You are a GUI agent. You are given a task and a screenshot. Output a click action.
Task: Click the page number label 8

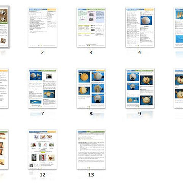[x=91, y=114]
